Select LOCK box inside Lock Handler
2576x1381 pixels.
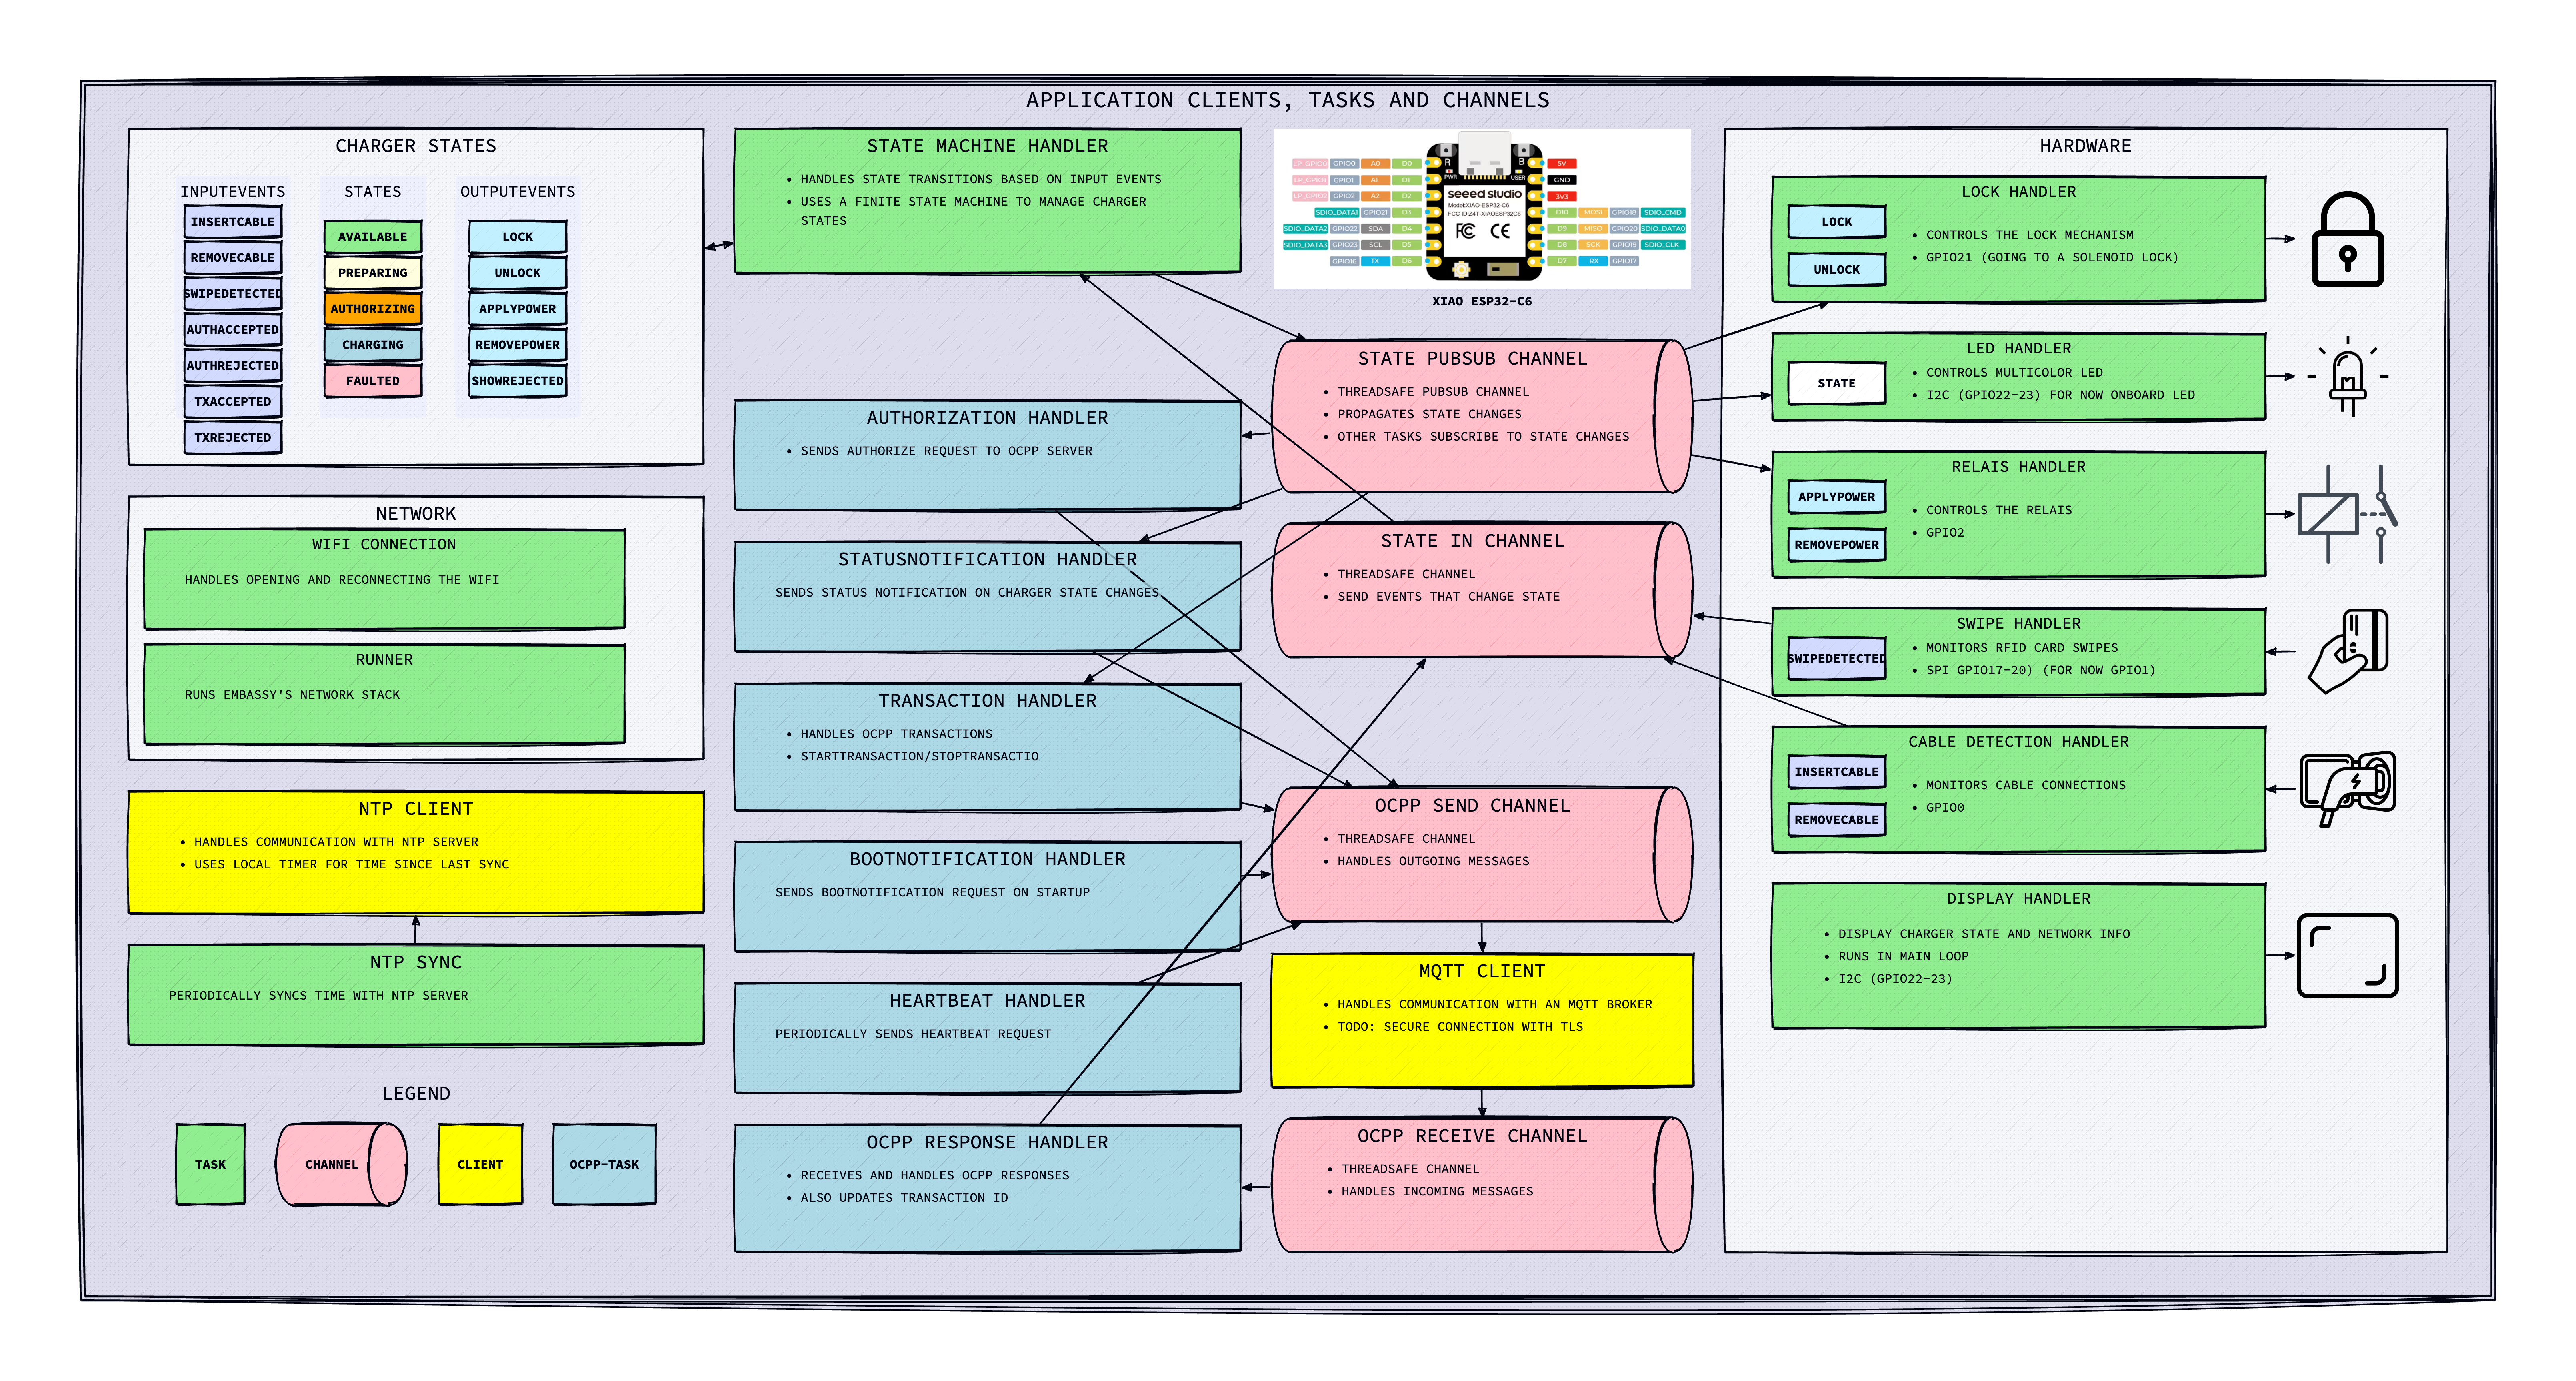(1836, 222)
